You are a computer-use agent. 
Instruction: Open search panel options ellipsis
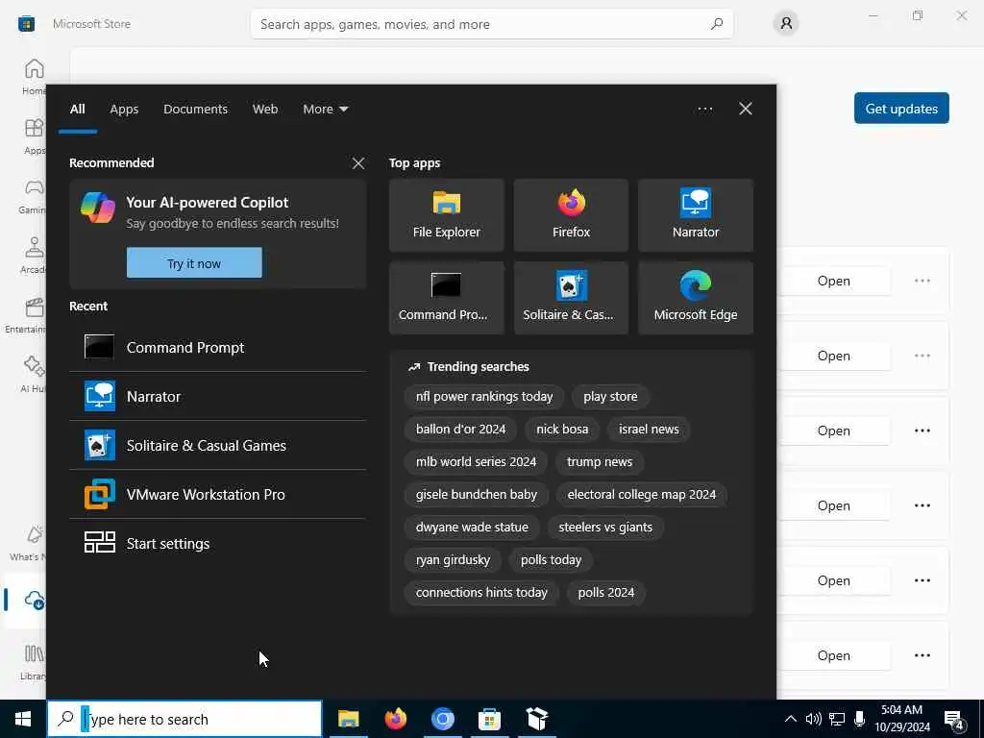(704, 109)
